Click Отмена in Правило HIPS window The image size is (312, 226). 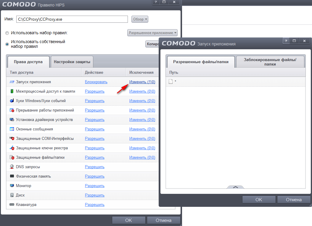pyautogui.click(x=164, y=220)
